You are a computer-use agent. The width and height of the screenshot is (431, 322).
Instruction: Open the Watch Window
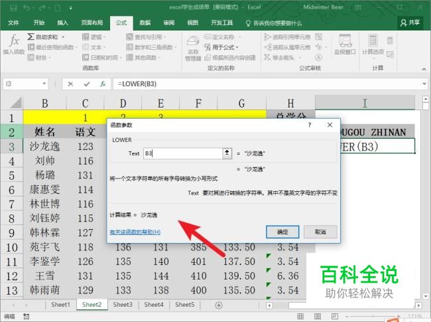[345, 45]
